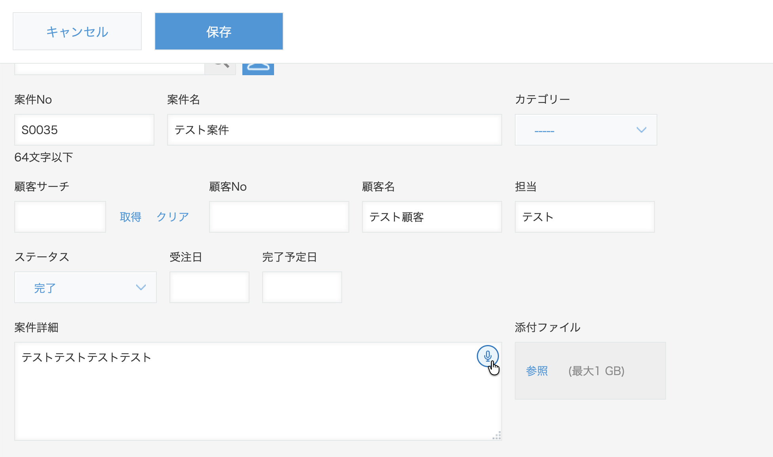The height and width of the screenshot is (457, 773).
Task: Click the empty 顧客No field
Action: [279, 217]
